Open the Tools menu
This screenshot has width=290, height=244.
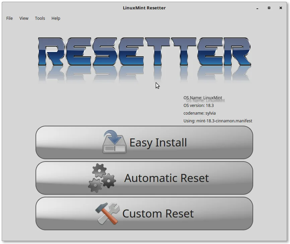[40, 18]
